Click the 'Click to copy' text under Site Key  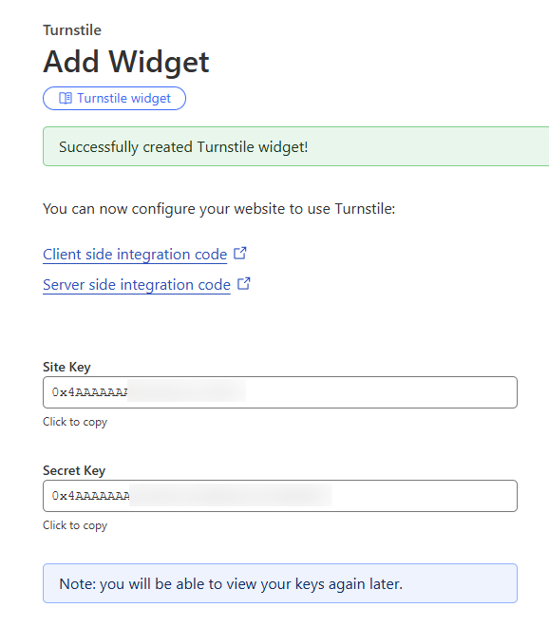(75, 422)
